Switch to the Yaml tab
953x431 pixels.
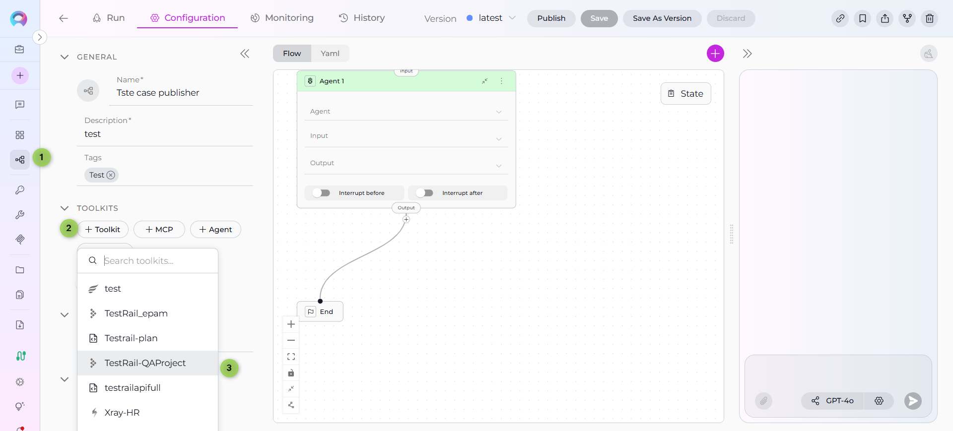point(330,54)
